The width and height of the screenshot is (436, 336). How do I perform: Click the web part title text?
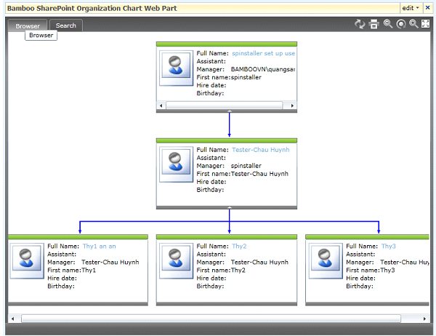[x=92, y=8]
